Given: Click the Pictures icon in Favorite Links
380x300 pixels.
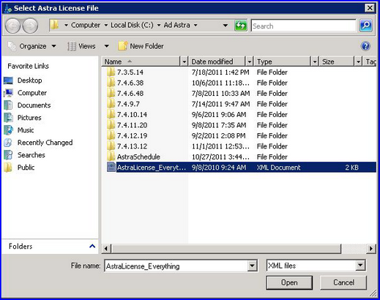Looking at the screenshot, I should [x=8, y=118].
